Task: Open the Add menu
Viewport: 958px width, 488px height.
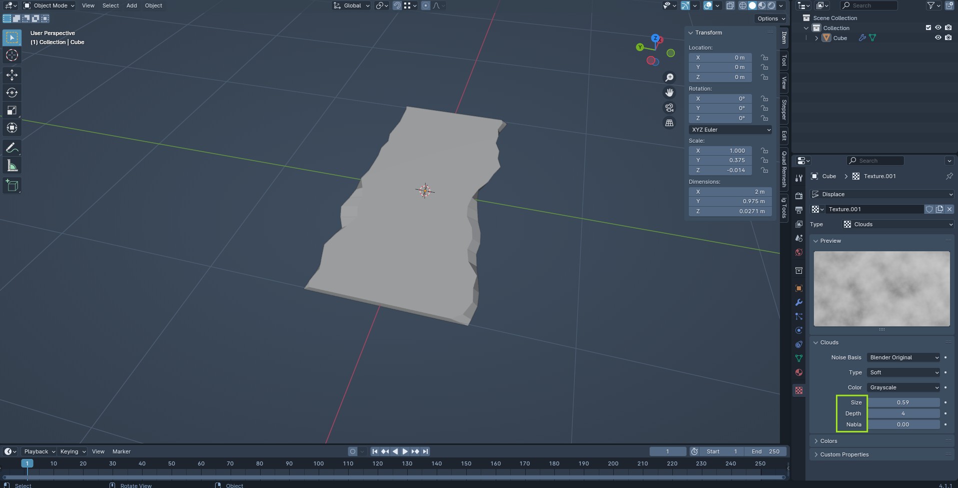Action: pos(132,6)
